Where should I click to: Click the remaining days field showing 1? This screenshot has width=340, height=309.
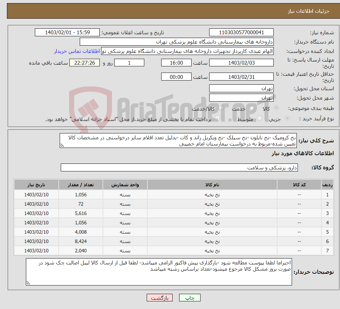[129, 63]
